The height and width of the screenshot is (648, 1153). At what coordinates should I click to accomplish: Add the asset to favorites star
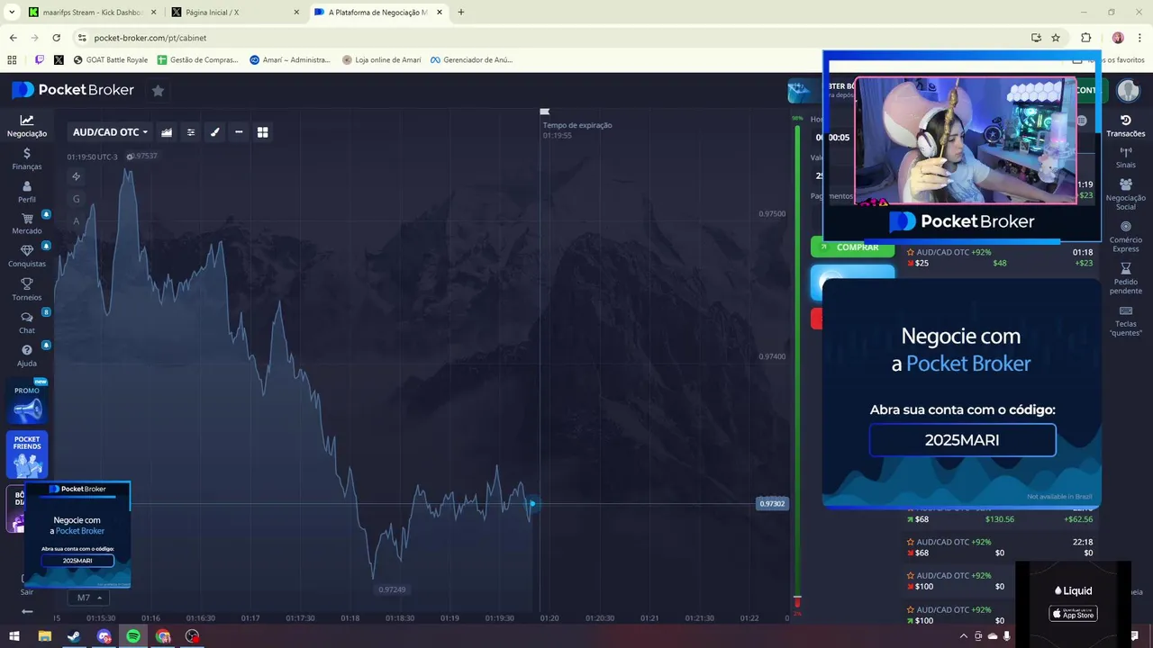click(x=158, y=90)
